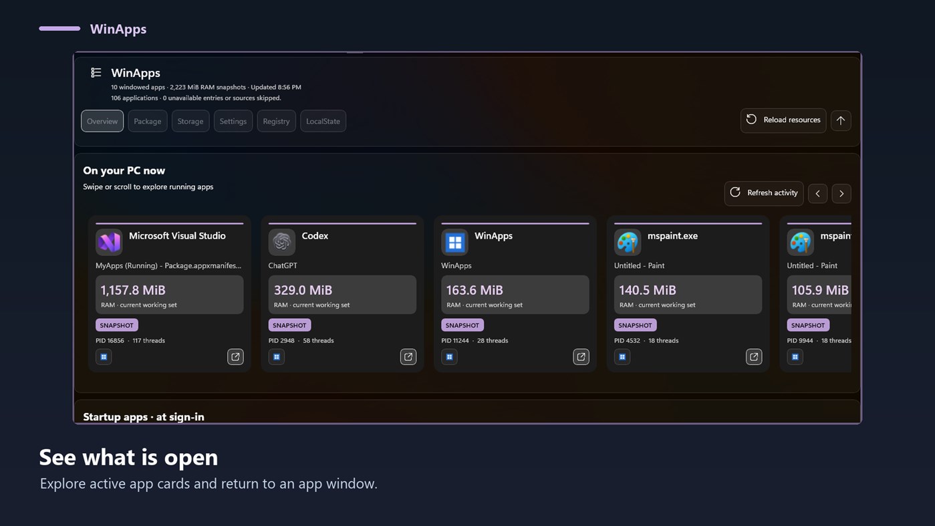Screen dimensions: 935x526
Task: Switch to Microsoft Visual Studio window via open icon
Action: [235, 357]
